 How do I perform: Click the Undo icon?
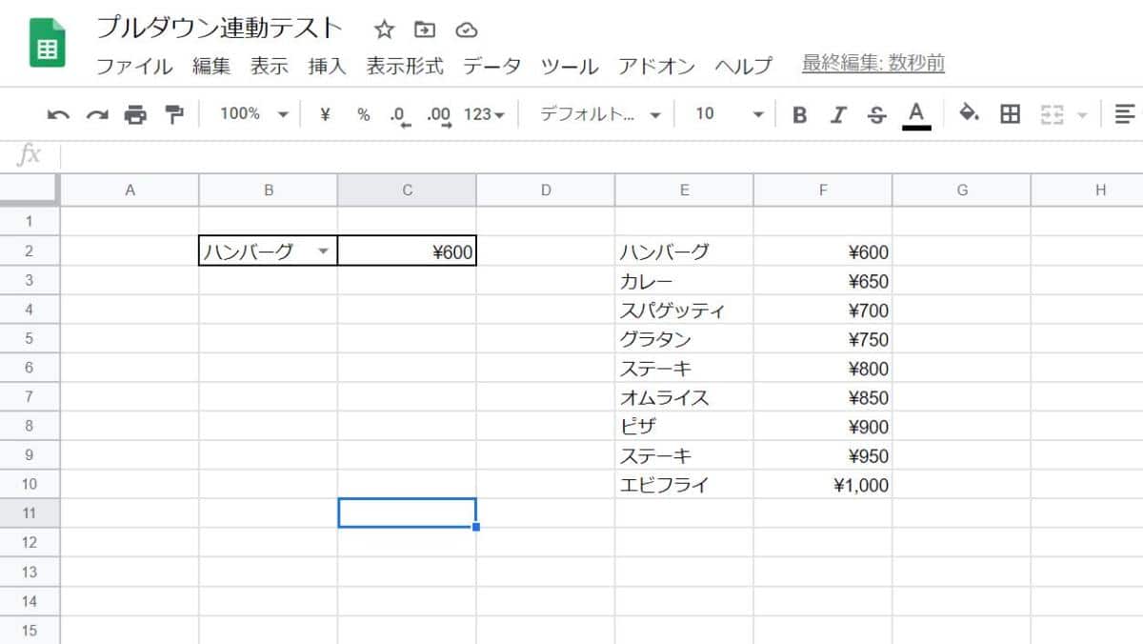click(x=57, y=113)
